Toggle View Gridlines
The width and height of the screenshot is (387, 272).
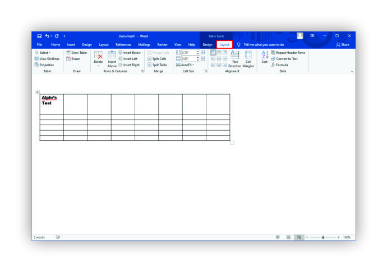[47, 59]
